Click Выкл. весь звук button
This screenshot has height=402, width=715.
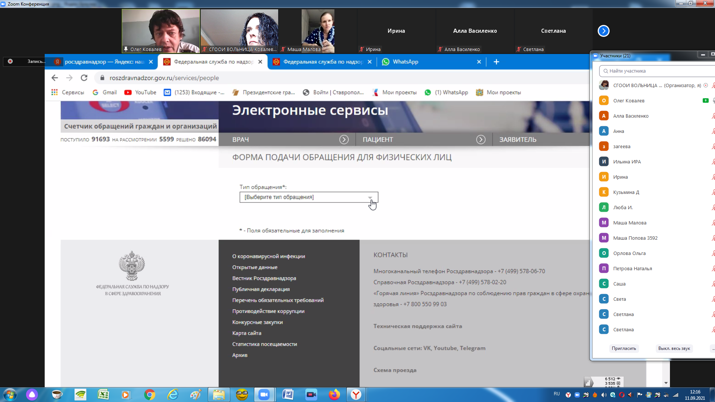coord(674,348)
